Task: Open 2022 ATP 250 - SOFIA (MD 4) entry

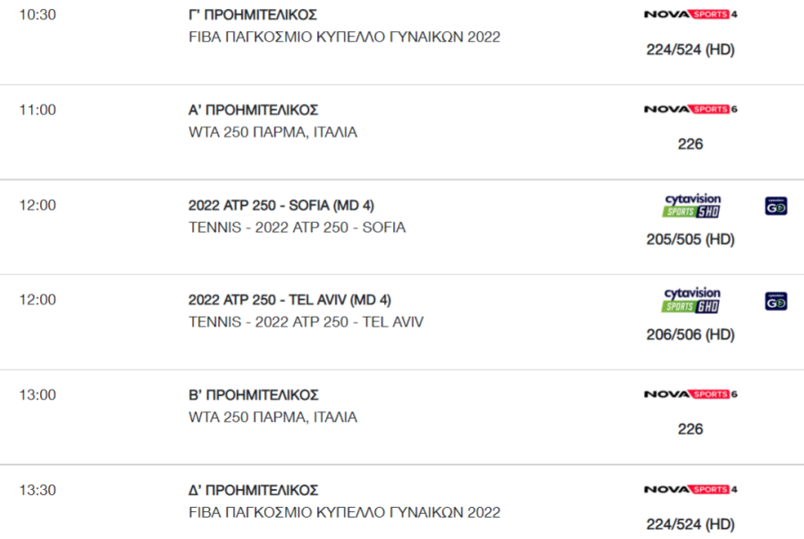Action: tap(281, 205)
